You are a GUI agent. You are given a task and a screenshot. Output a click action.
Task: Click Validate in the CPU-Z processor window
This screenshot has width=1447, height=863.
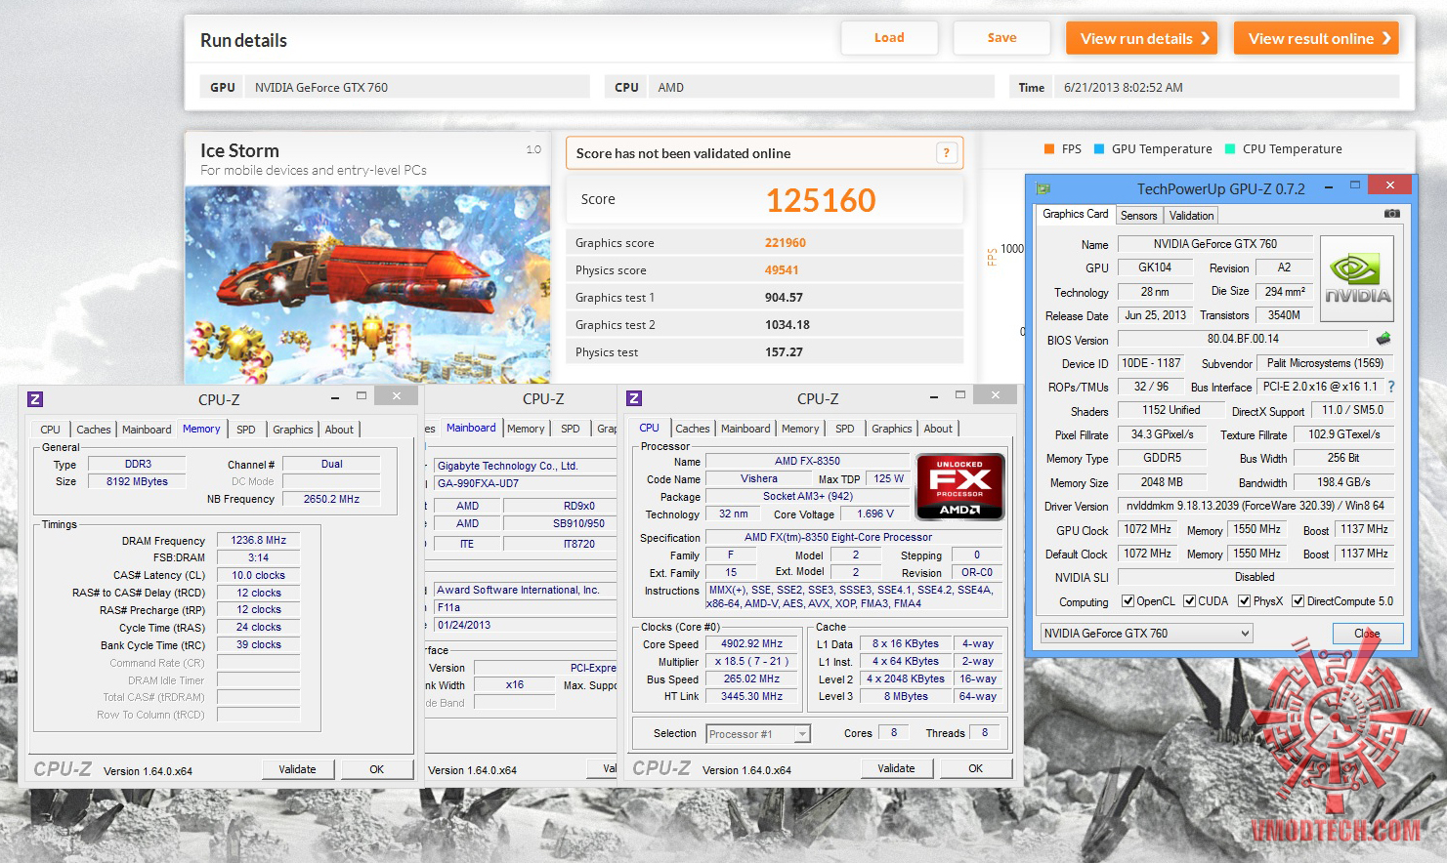(896, 768)
